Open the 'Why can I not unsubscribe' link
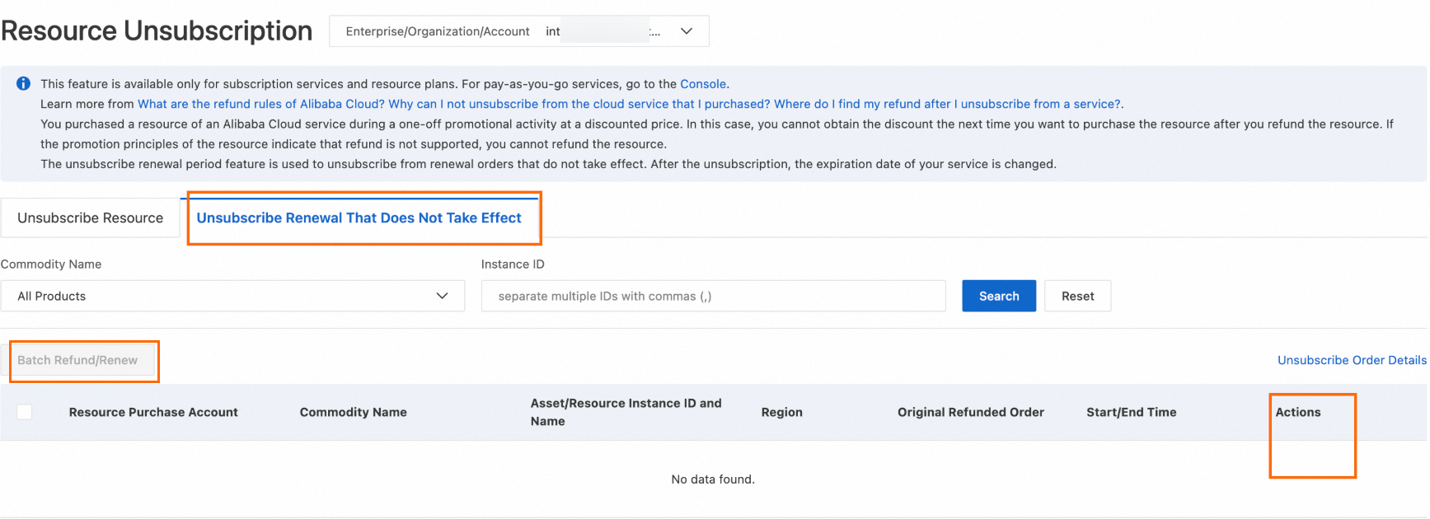This screenshot has width=1430, height=519. tap(579, 104)
